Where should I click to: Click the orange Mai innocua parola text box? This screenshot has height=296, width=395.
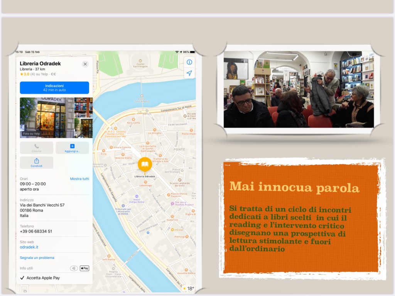[x=301, y=218]
